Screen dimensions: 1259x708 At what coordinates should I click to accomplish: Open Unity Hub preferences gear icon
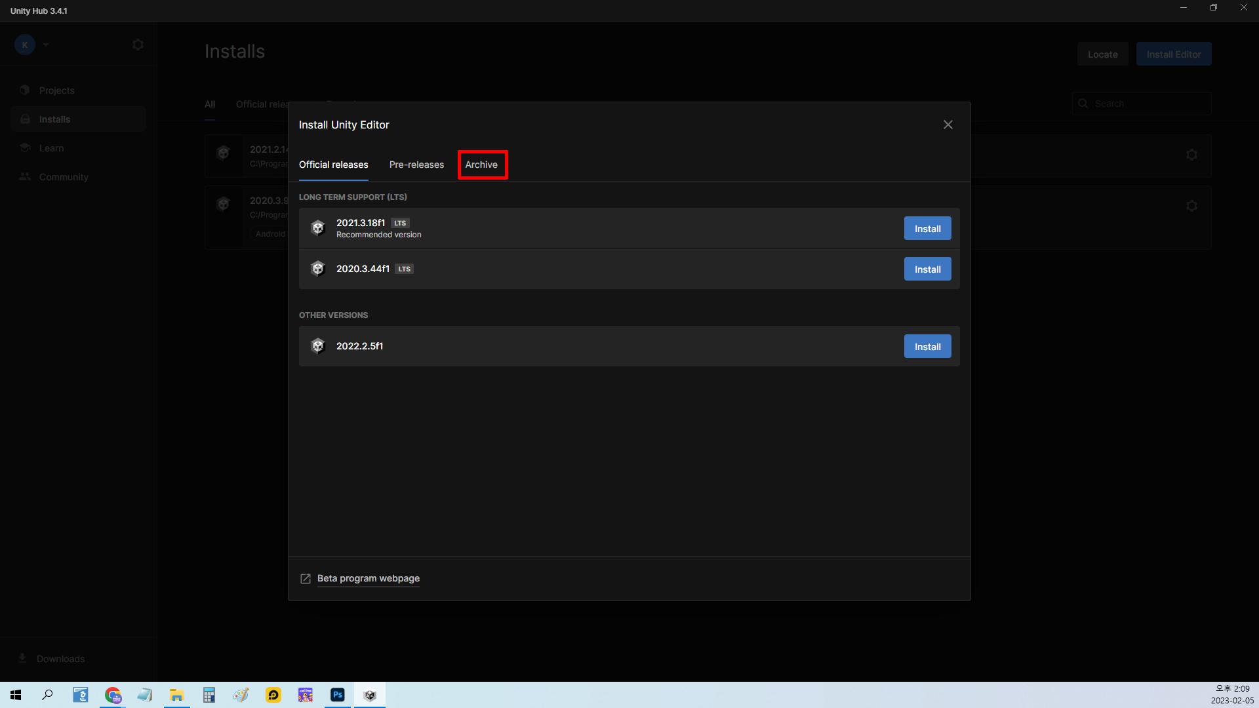click(x=138, y=45)
